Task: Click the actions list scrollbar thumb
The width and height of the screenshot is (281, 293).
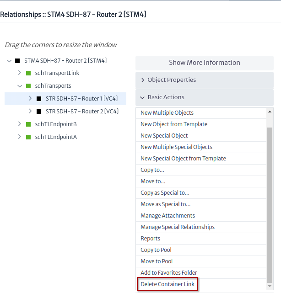Action: click(270, 205)
